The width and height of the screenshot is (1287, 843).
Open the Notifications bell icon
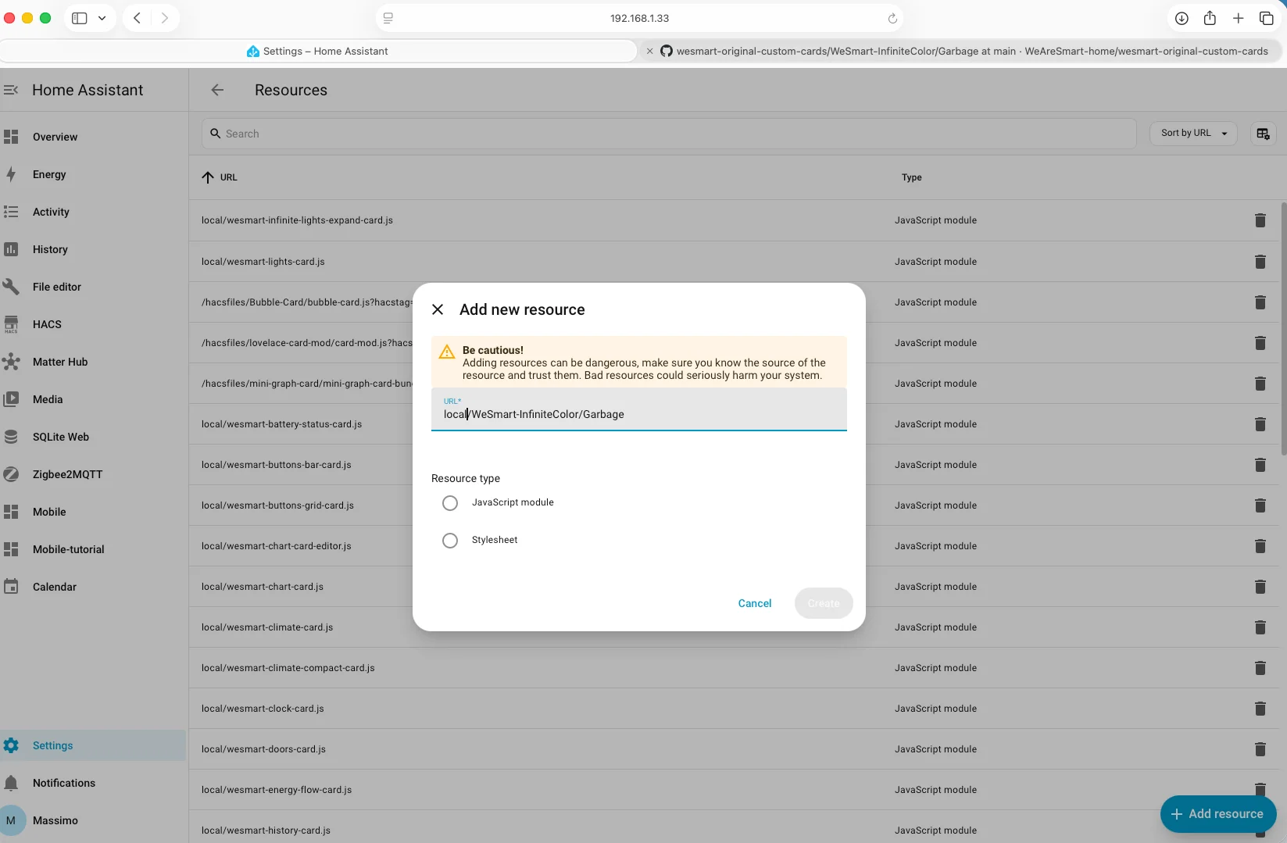11,783
